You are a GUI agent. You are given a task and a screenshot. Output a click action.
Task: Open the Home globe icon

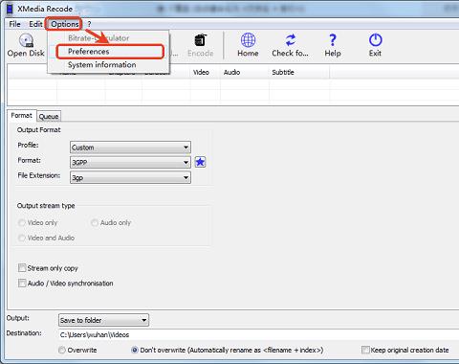pos(248,40)
